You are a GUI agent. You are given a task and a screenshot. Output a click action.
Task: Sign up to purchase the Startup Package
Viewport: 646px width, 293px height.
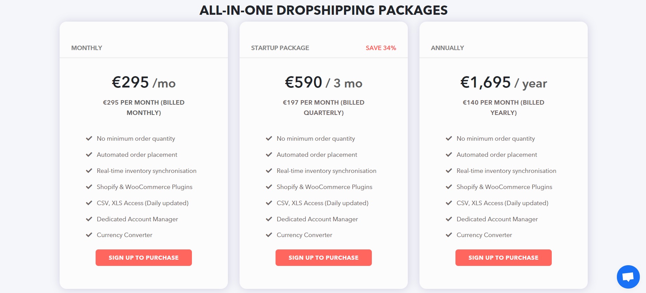pos(324,257)
